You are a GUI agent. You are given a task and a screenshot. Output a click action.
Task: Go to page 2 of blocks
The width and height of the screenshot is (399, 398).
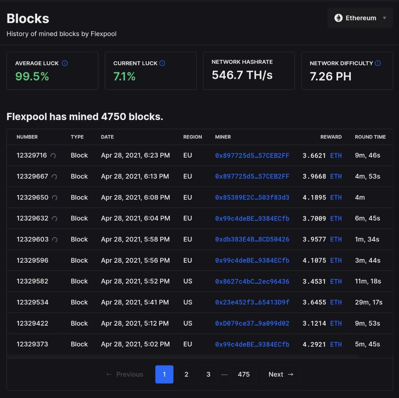186,374
